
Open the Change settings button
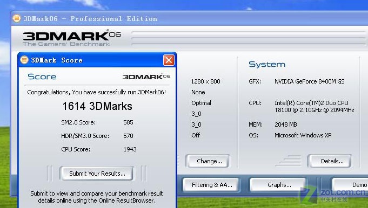click(x=208, y=161)
